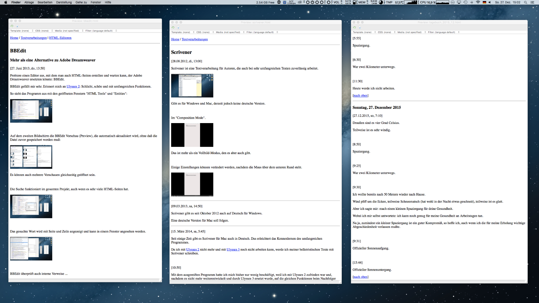
Task: Open thumbnail below 'Das gesuchte Wort' paragraph
Action: coord(31,249)
